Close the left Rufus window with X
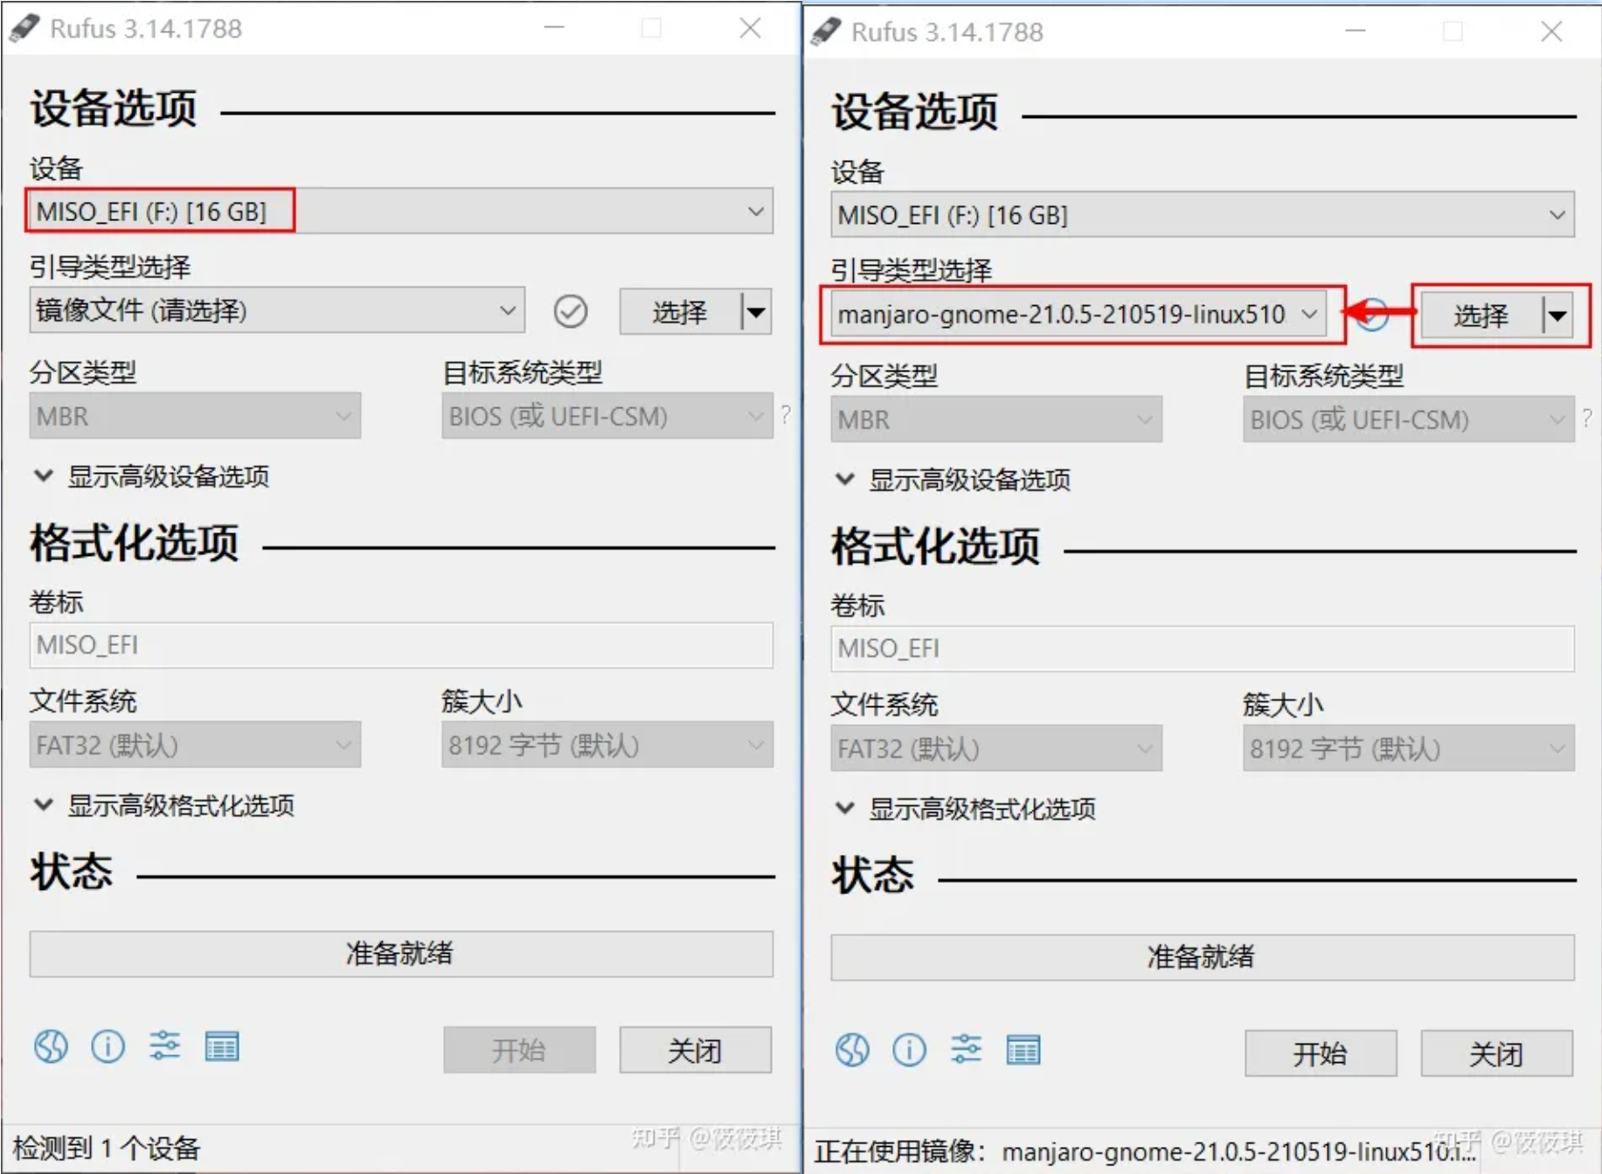Viewport: 1602px width, 1174px height. tap(750, 28)
